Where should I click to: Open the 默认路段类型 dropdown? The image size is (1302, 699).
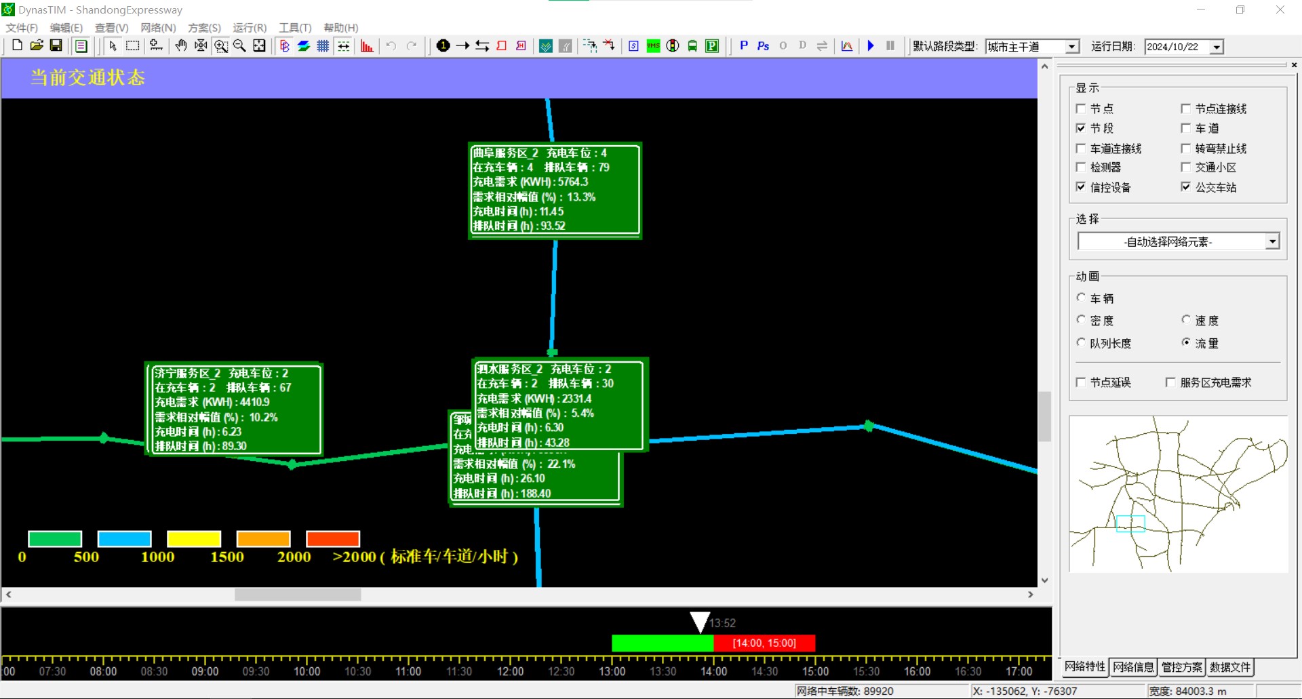(x=1071, y=47)
